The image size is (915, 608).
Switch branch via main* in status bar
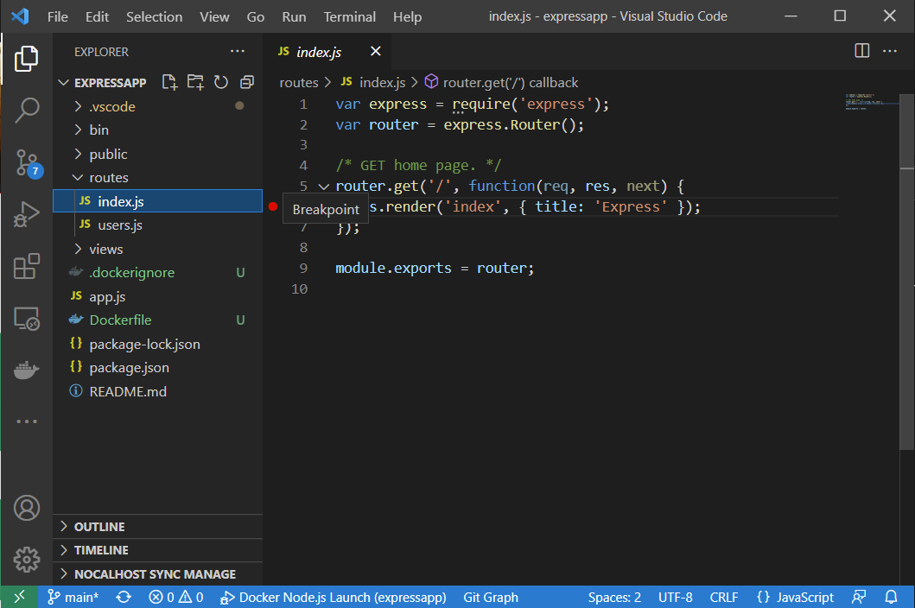[x=73, y=597]
